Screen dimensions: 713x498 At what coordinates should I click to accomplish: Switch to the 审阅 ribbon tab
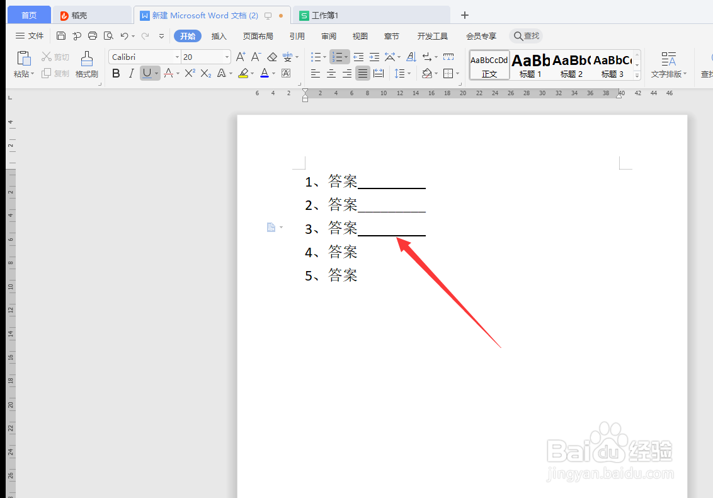[328, 36]
